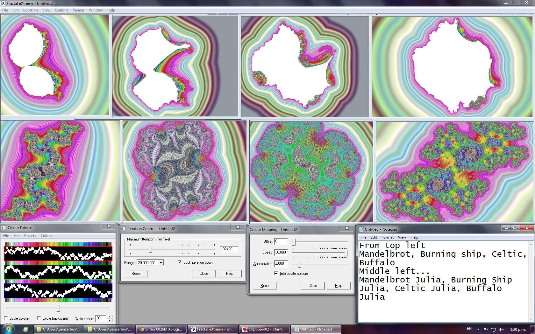Open Chrome window from the taskbar

click(x=161, y=329)
